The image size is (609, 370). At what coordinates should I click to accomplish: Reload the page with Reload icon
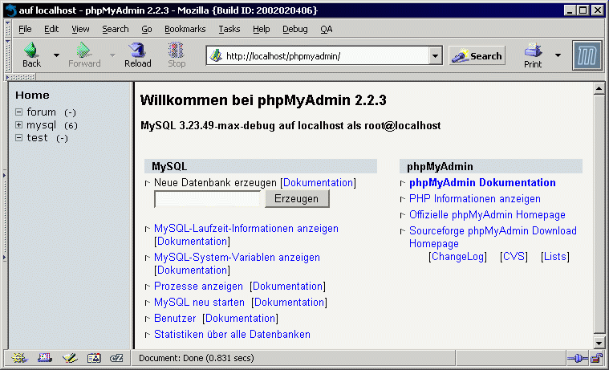(137, 50)
